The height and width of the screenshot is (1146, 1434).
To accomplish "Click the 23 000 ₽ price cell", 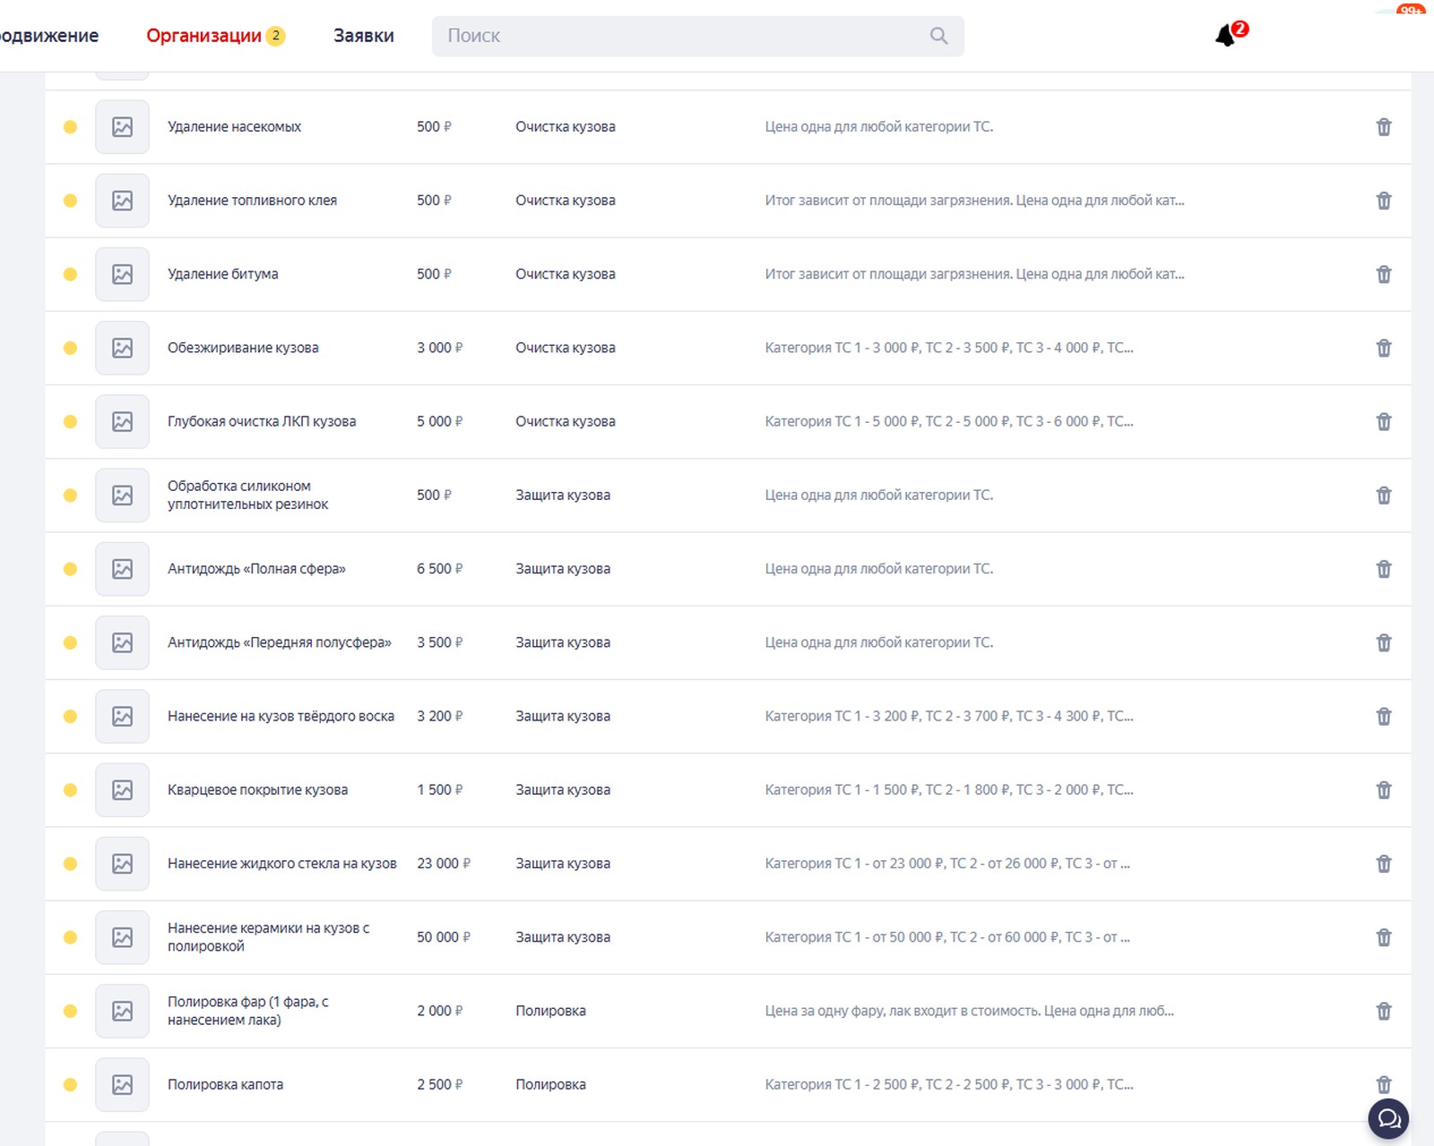I will [444, 864].
